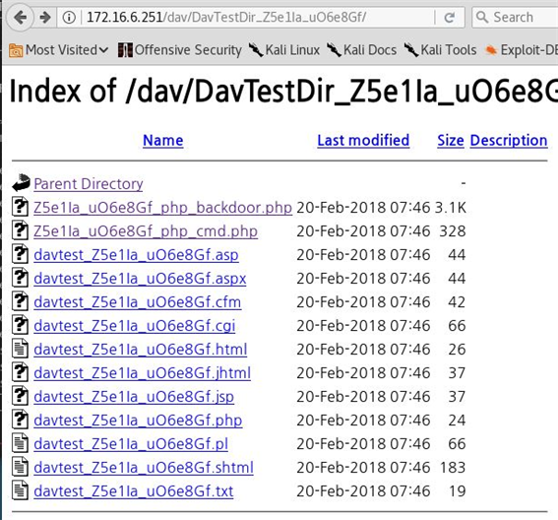Screen dimensions: 558x520
Task: Show site information via the info icon
Action: 69,17
